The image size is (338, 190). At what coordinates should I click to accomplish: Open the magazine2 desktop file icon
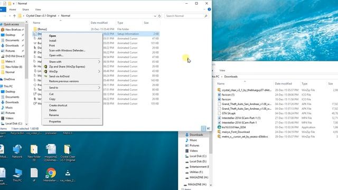click(51, 153)
